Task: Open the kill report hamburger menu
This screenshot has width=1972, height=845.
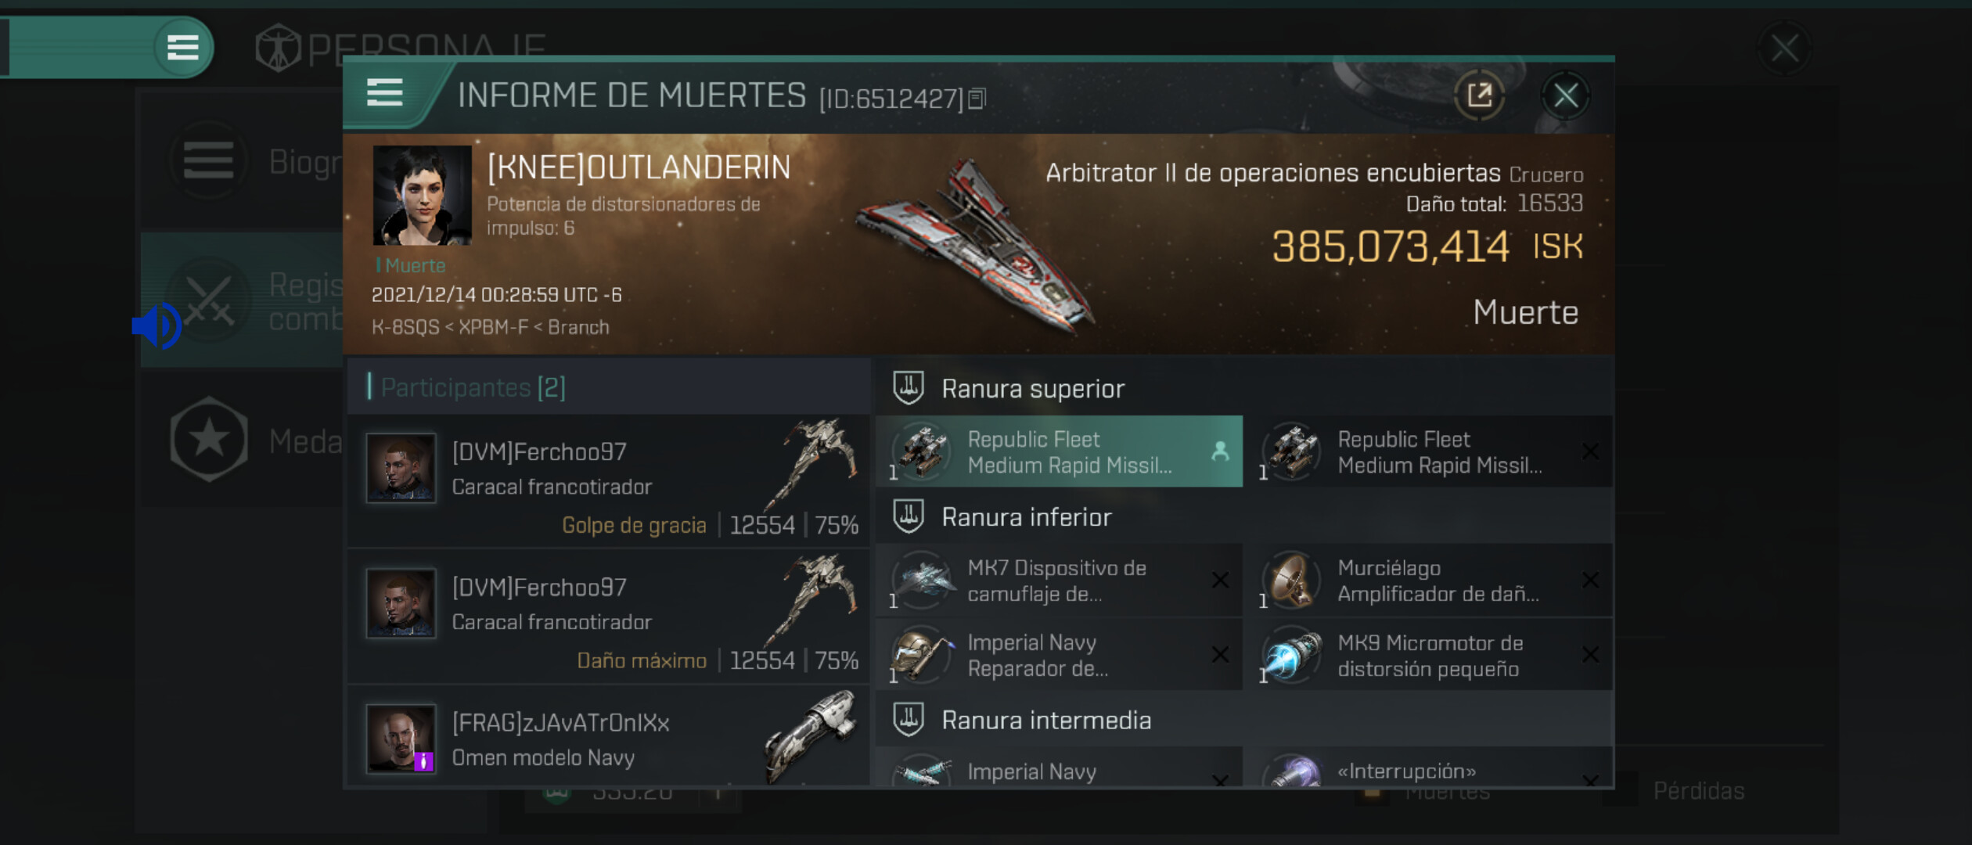Action: [384, 93]
